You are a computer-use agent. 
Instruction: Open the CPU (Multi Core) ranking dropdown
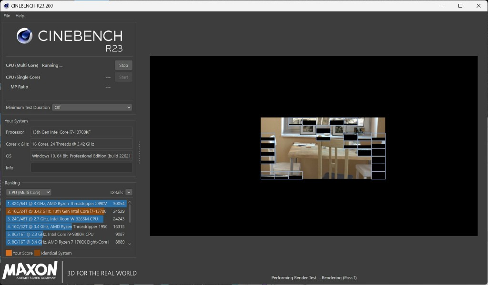pos(29,192)
